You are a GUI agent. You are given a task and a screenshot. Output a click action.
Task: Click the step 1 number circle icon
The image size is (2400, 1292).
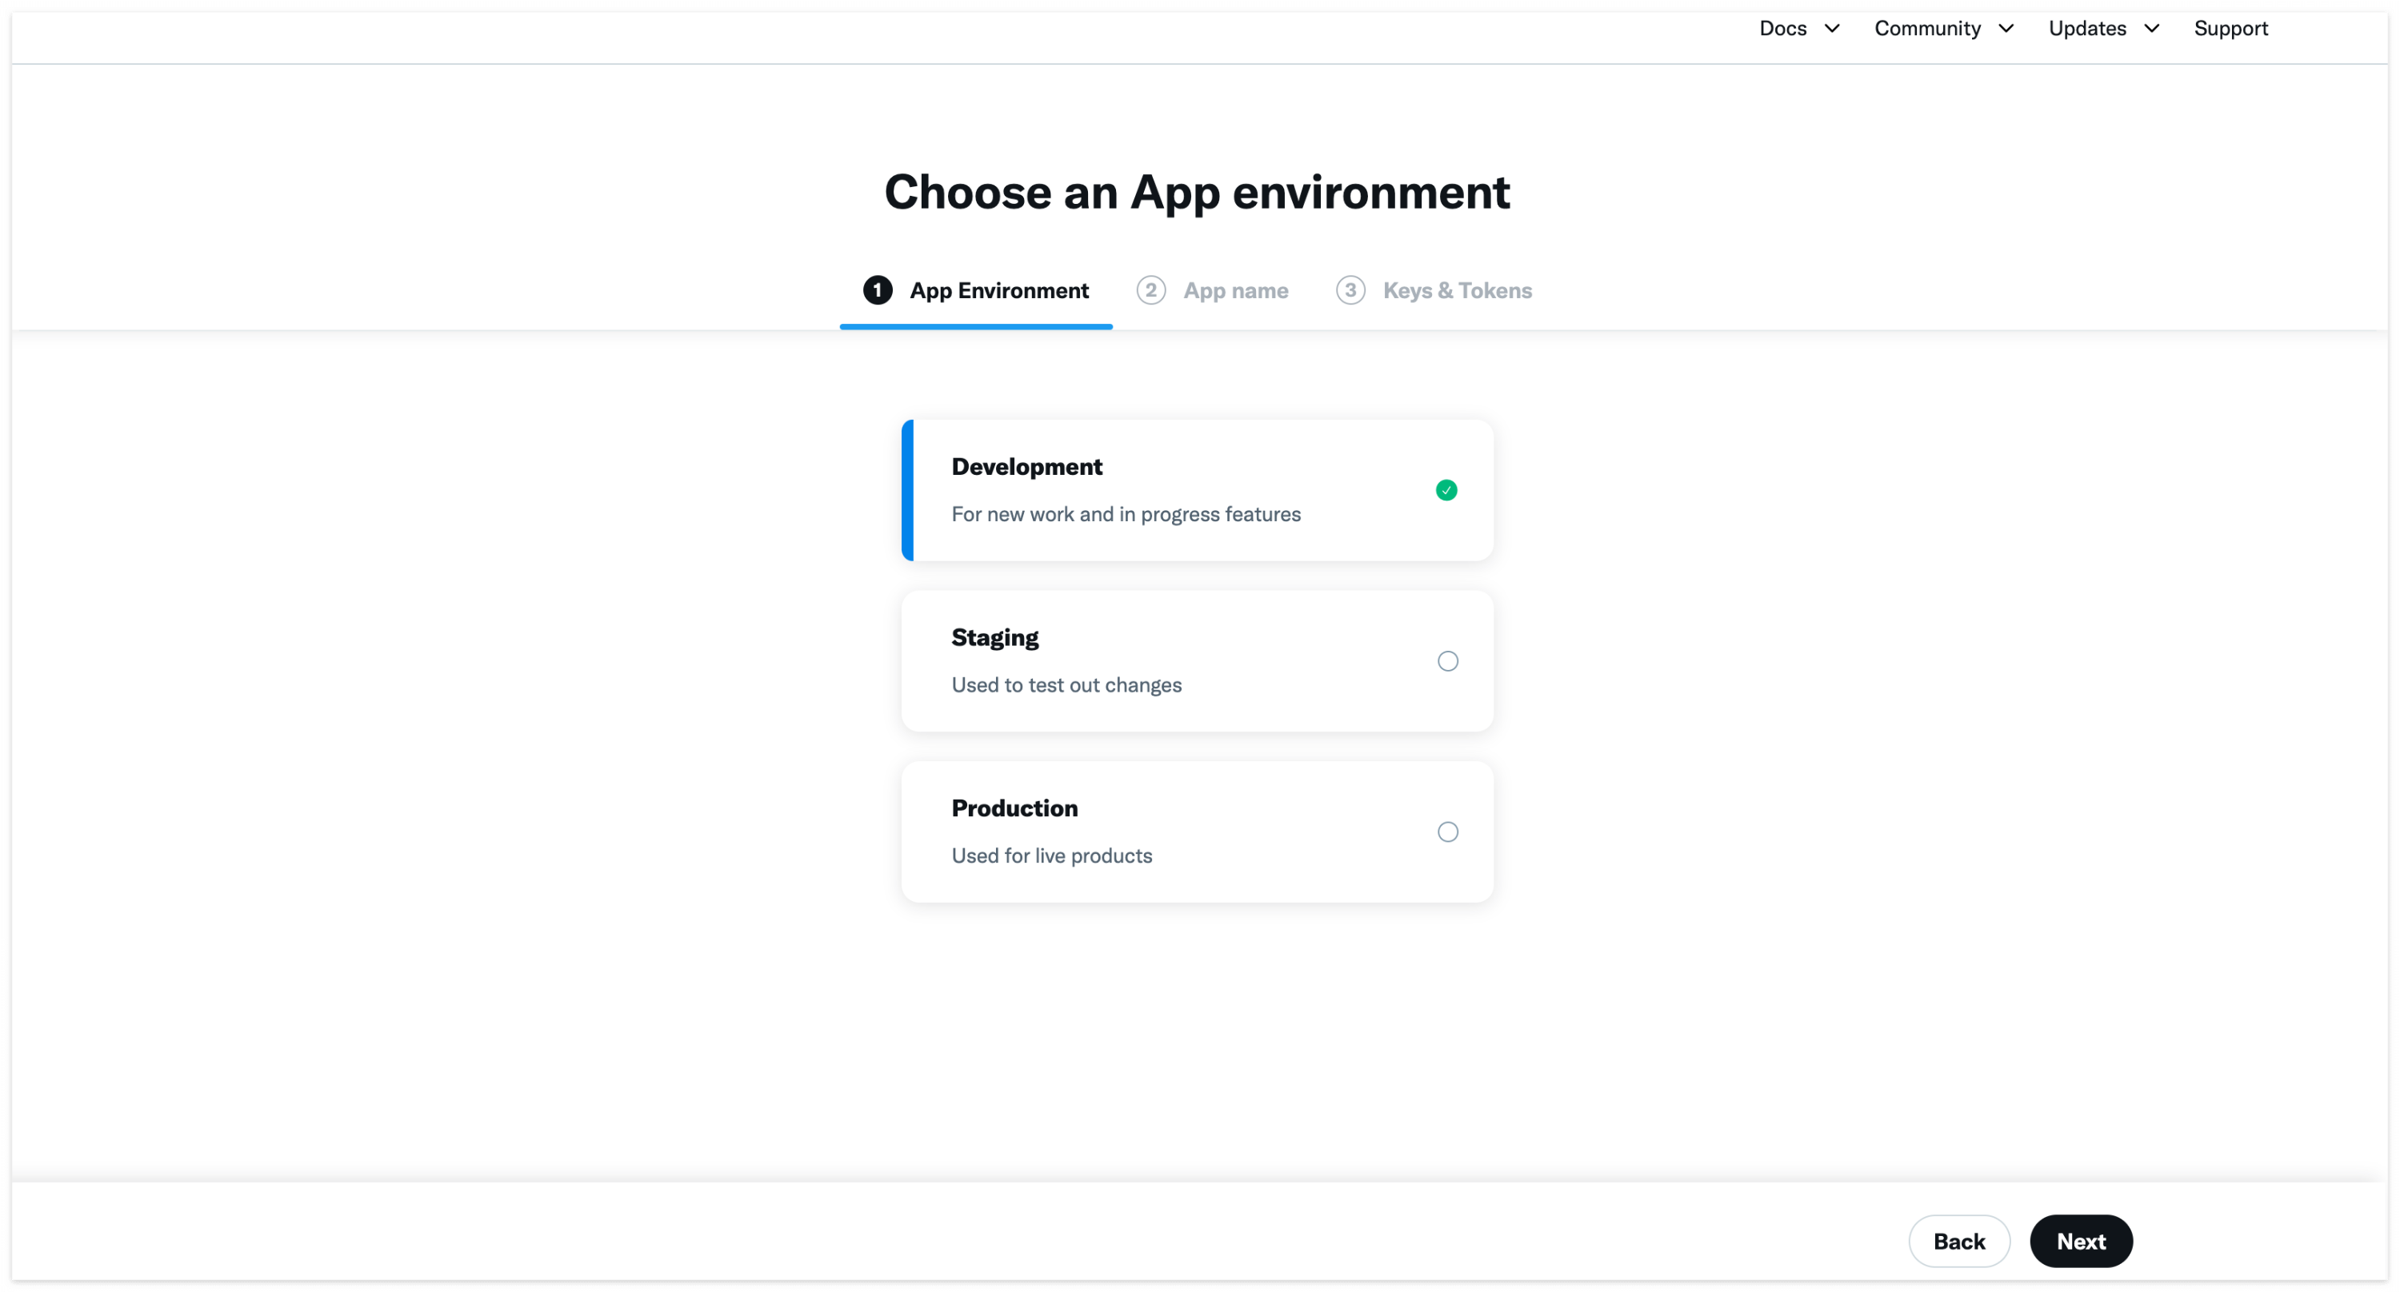[877, 290]
